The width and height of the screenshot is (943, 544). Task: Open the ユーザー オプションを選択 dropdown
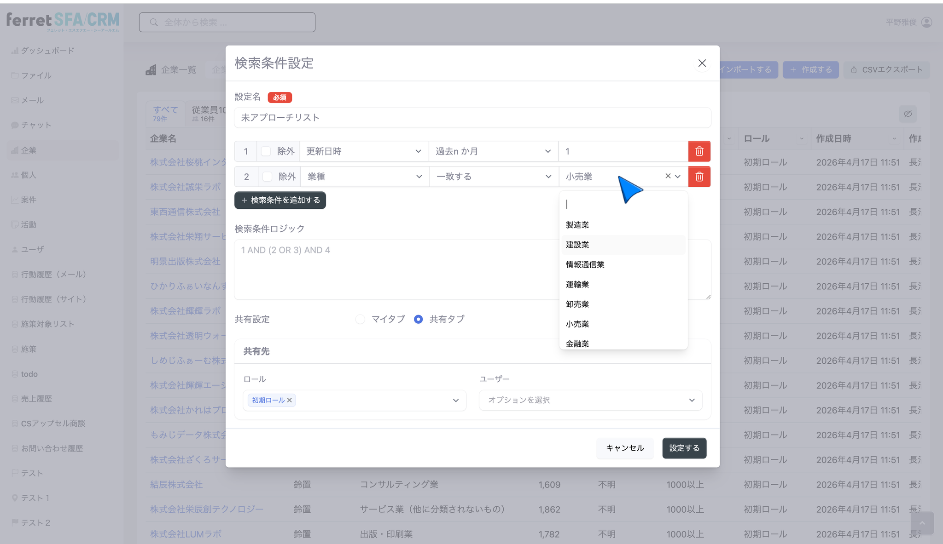(x=591, y=400)
